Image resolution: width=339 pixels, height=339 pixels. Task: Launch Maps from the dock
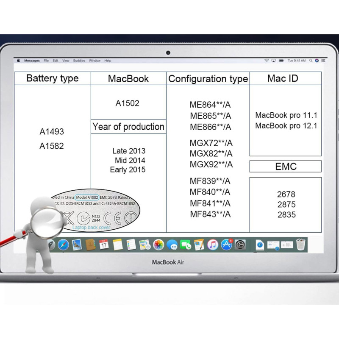pyautogui.click(x=144, y=245)
